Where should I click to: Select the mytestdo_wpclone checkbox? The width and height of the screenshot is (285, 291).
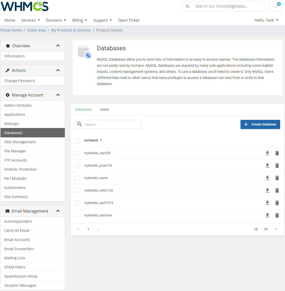click(78, 215)
